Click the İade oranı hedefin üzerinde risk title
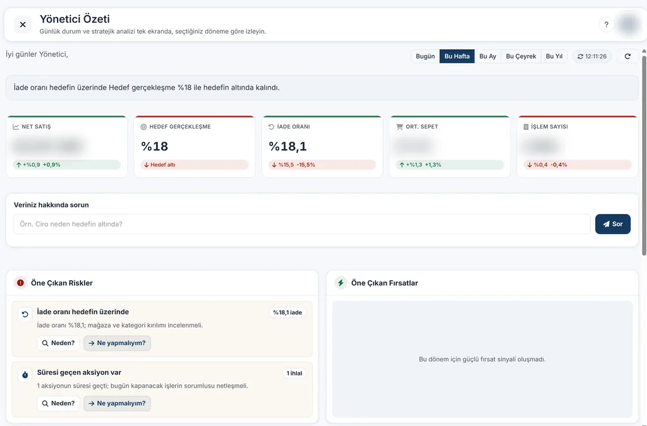Screen dimensions: 647x426 [x=83, y=312]
